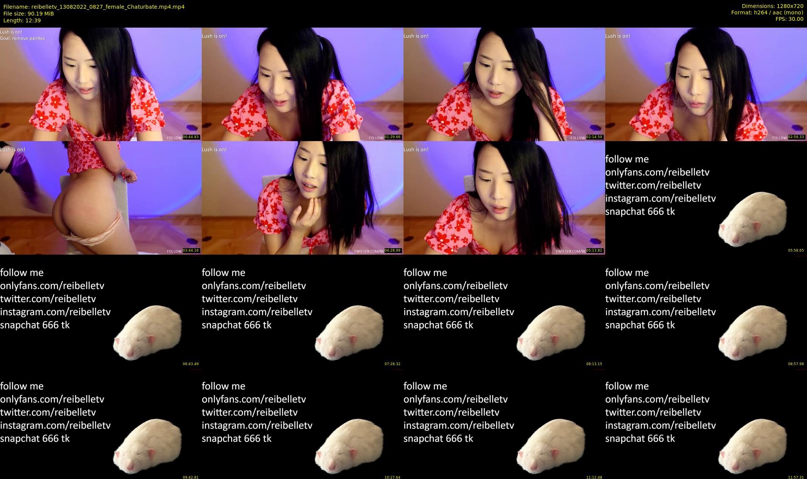Click the 10:27.64 timestamp marker
Screen dimensions: 807x479
[392, 477]
